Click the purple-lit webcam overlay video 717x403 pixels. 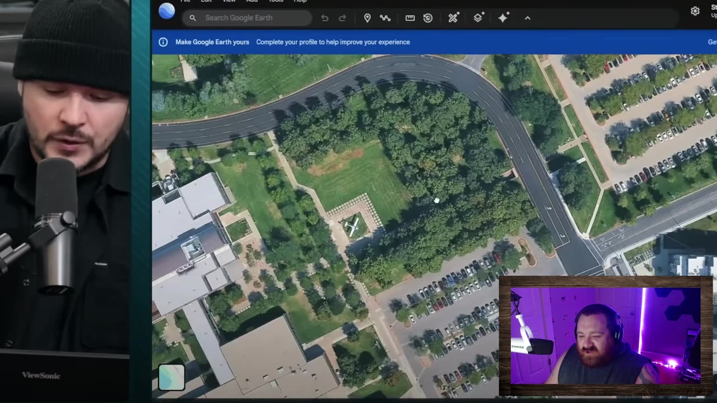click(x=606, y=336)
